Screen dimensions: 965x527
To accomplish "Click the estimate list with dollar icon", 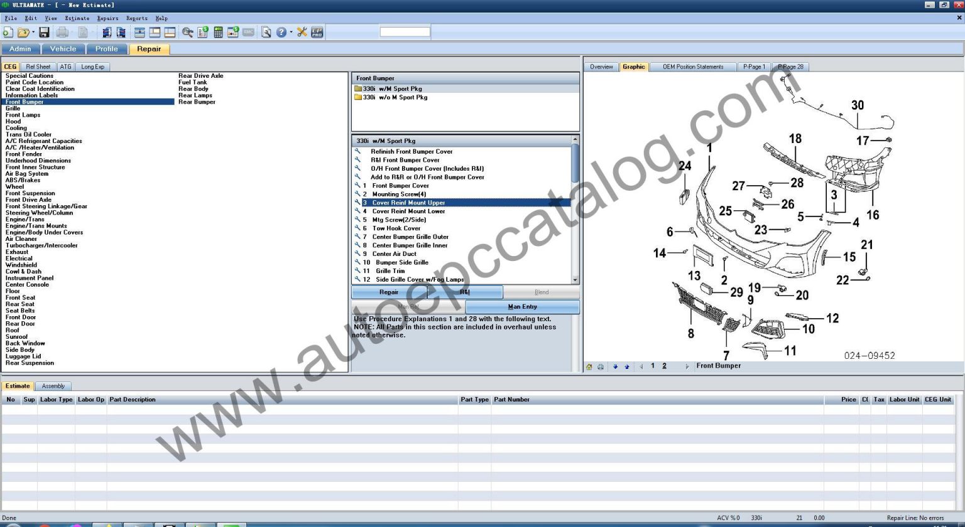I will 202,32.
